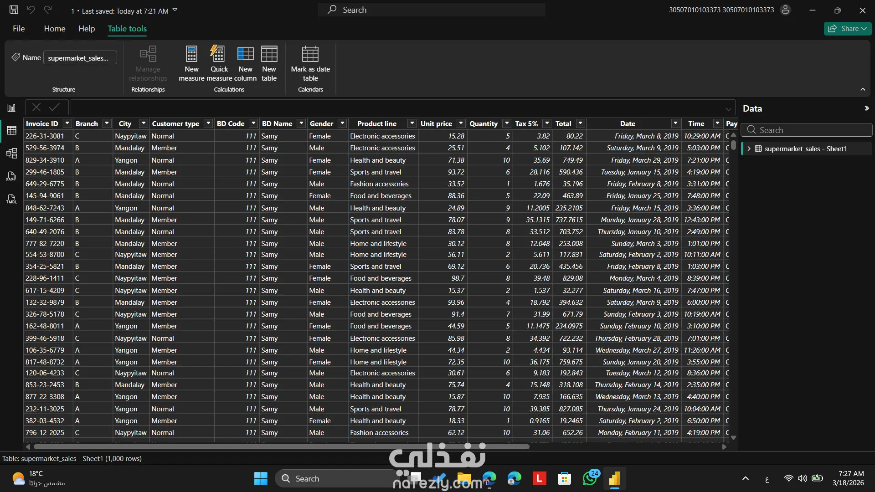875x492 pixels.
Task: Click the Save icon in title bar
Action: click(x=14, y=10)
